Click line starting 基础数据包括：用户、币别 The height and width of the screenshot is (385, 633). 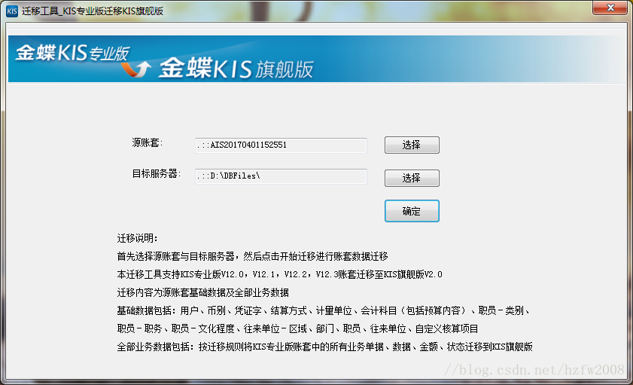[x=324, y=310]
